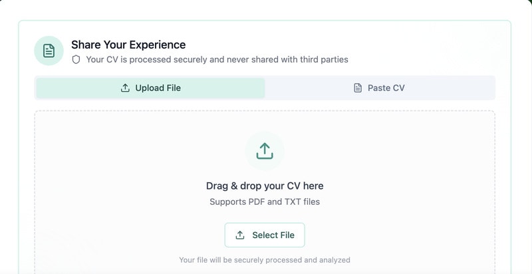Image resolution: width=532 pixels, height=274 pixels.
Task: Switch to the Upload File tab
Action: (x=150, y=88)
